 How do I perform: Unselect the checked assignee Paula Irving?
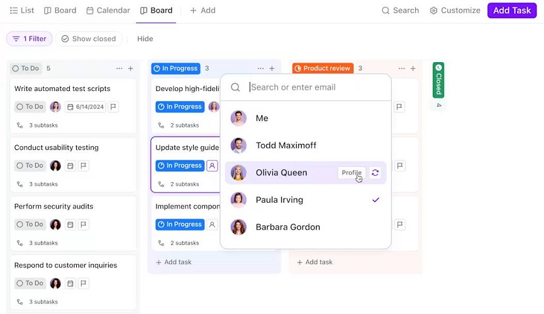pyautogui.click(x=306, y=200)
